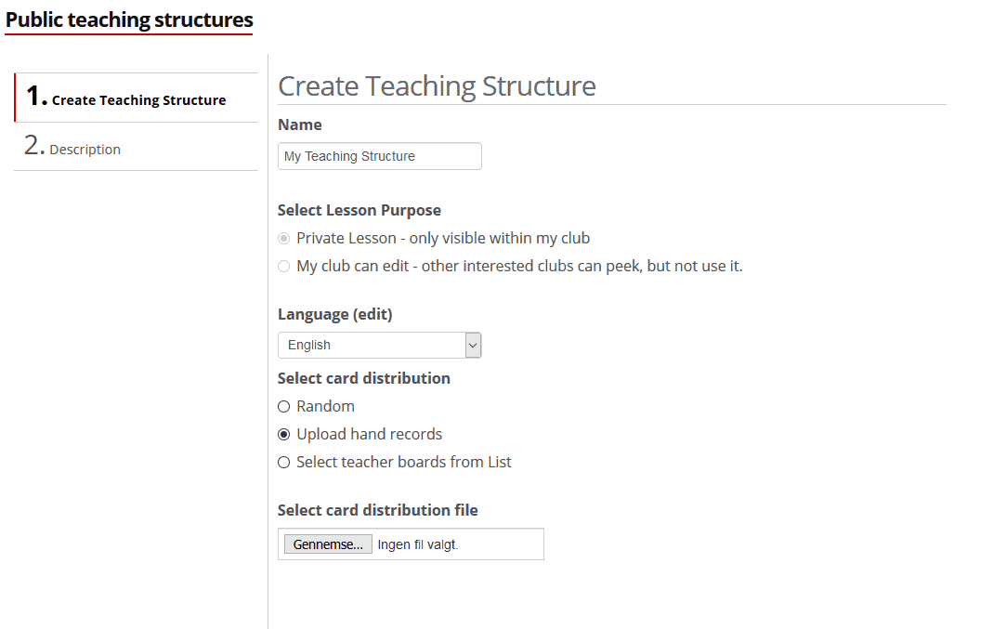Select the Private Lesson radio button
This screenshot has height=629, width=1006.
[x=284, y=239]
